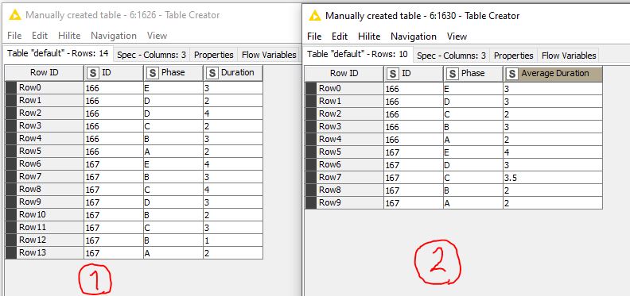
Task: Click the hilite marker of Row8 in window 6:1626
Action: coord(11,189)
